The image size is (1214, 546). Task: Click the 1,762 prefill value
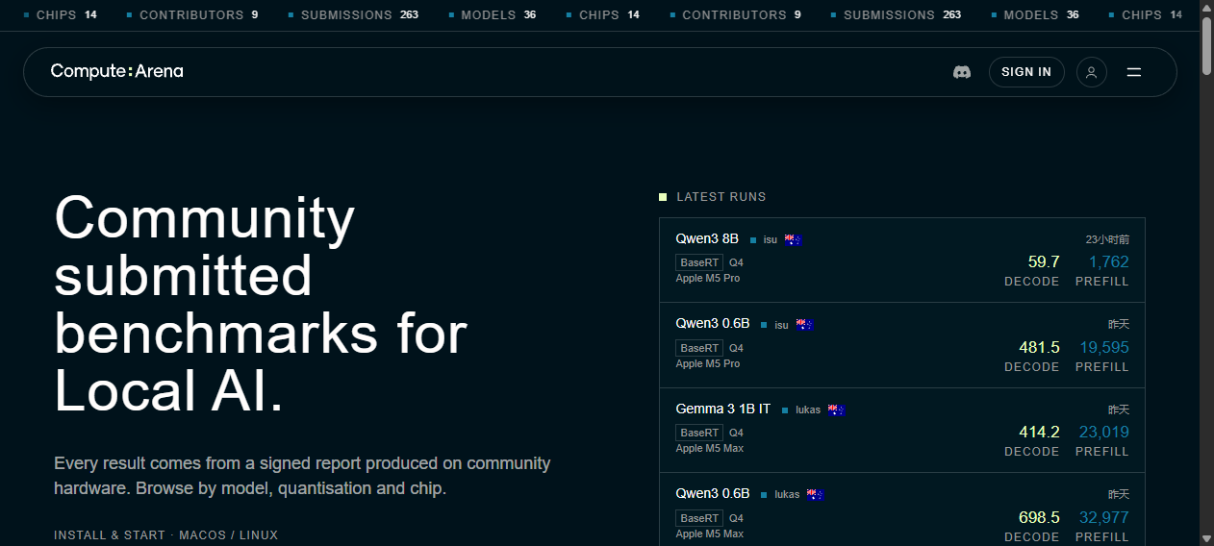(1108, 261)
